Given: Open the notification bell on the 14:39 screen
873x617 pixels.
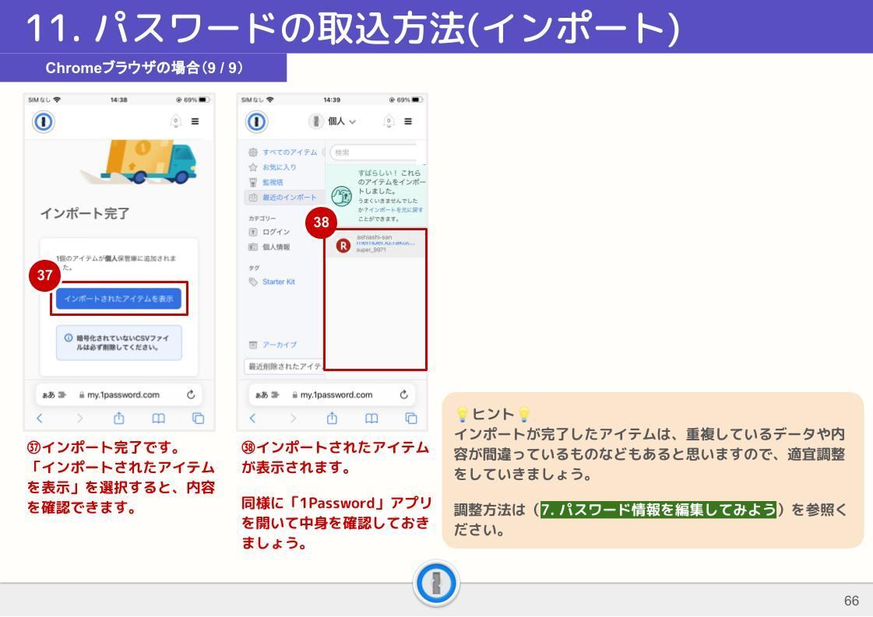Looking at the screenshot, I should 389,121.
